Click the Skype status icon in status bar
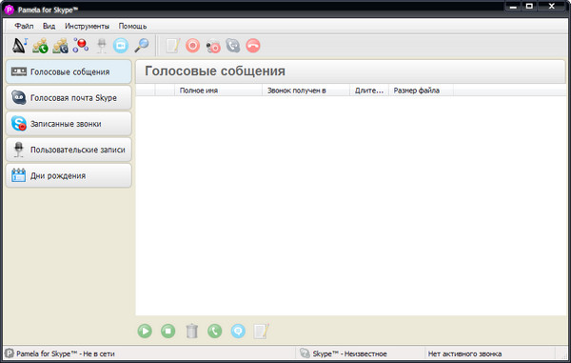The height and width of the screenshot is (363, 571). click(305, 353)
